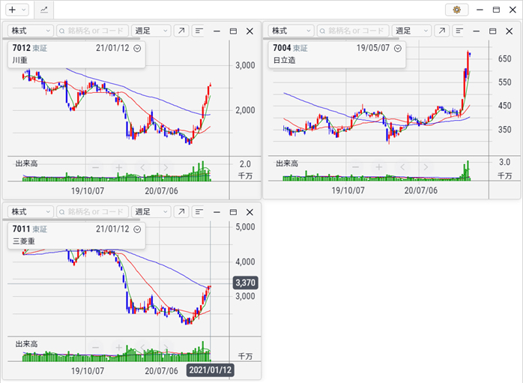This screenshot has height=383, width=523.
Task: Click the 出来高 label in 7004 chart
Action: [287, 163]
